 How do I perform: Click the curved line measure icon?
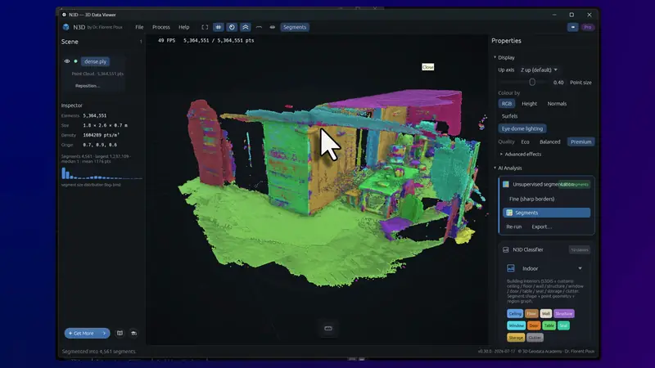click(259, 27)
